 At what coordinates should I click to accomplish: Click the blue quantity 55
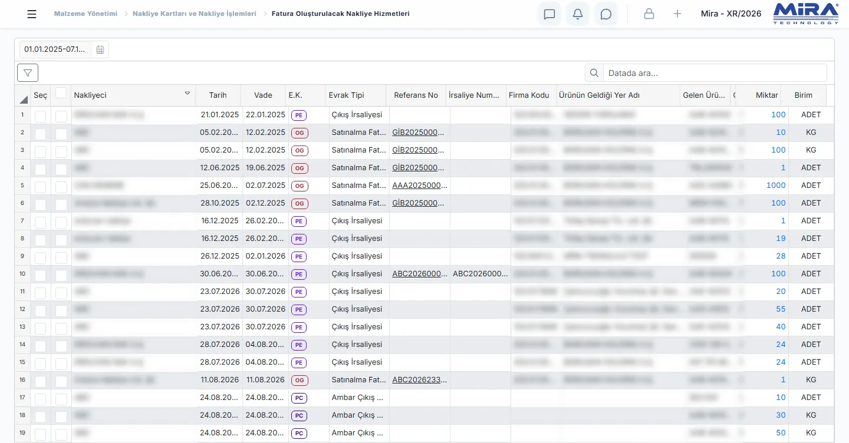click(781, 309)
